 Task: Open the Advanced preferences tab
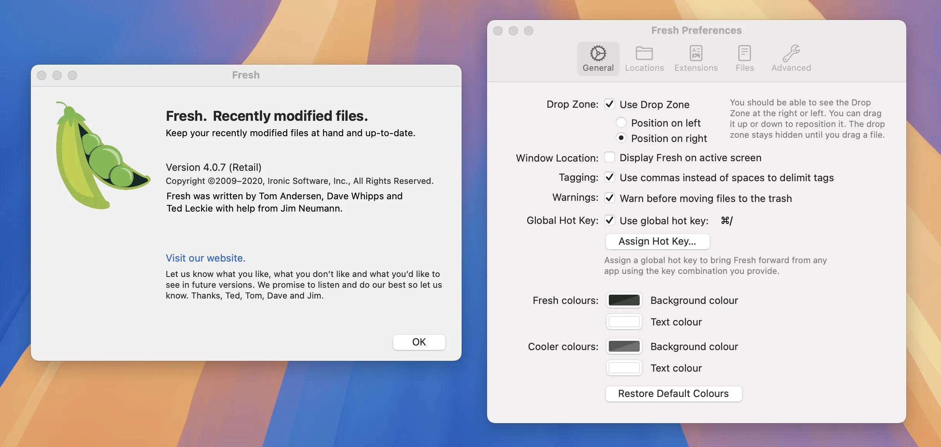(x=791, y=58)
